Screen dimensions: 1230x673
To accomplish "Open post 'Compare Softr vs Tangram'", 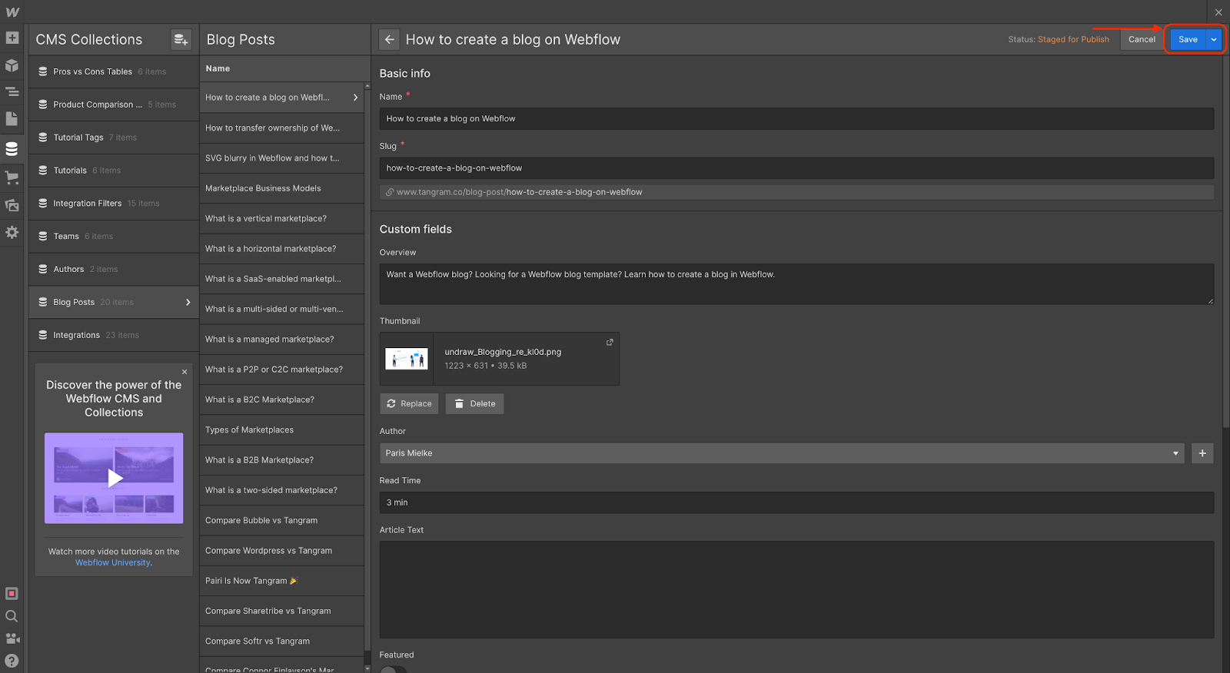I will coord(281,642).
